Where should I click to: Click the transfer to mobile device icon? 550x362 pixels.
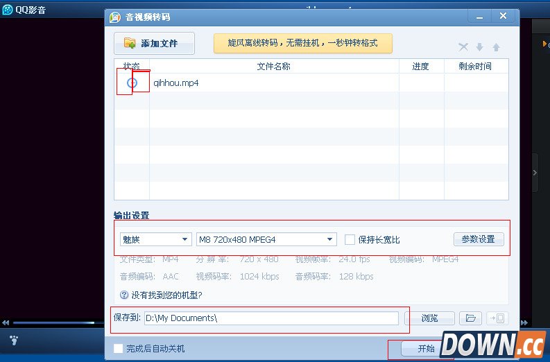click(x=497, y=318)
